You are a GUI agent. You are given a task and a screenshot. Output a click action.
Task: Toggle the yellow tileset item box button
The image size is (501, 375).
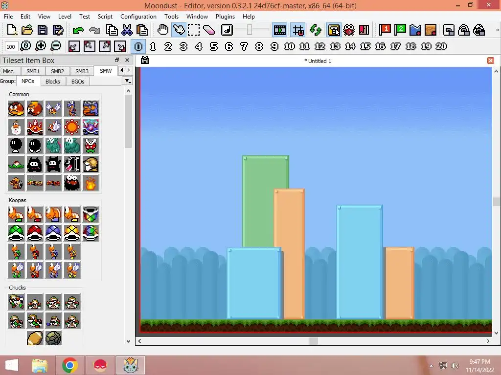coord(334,30)
